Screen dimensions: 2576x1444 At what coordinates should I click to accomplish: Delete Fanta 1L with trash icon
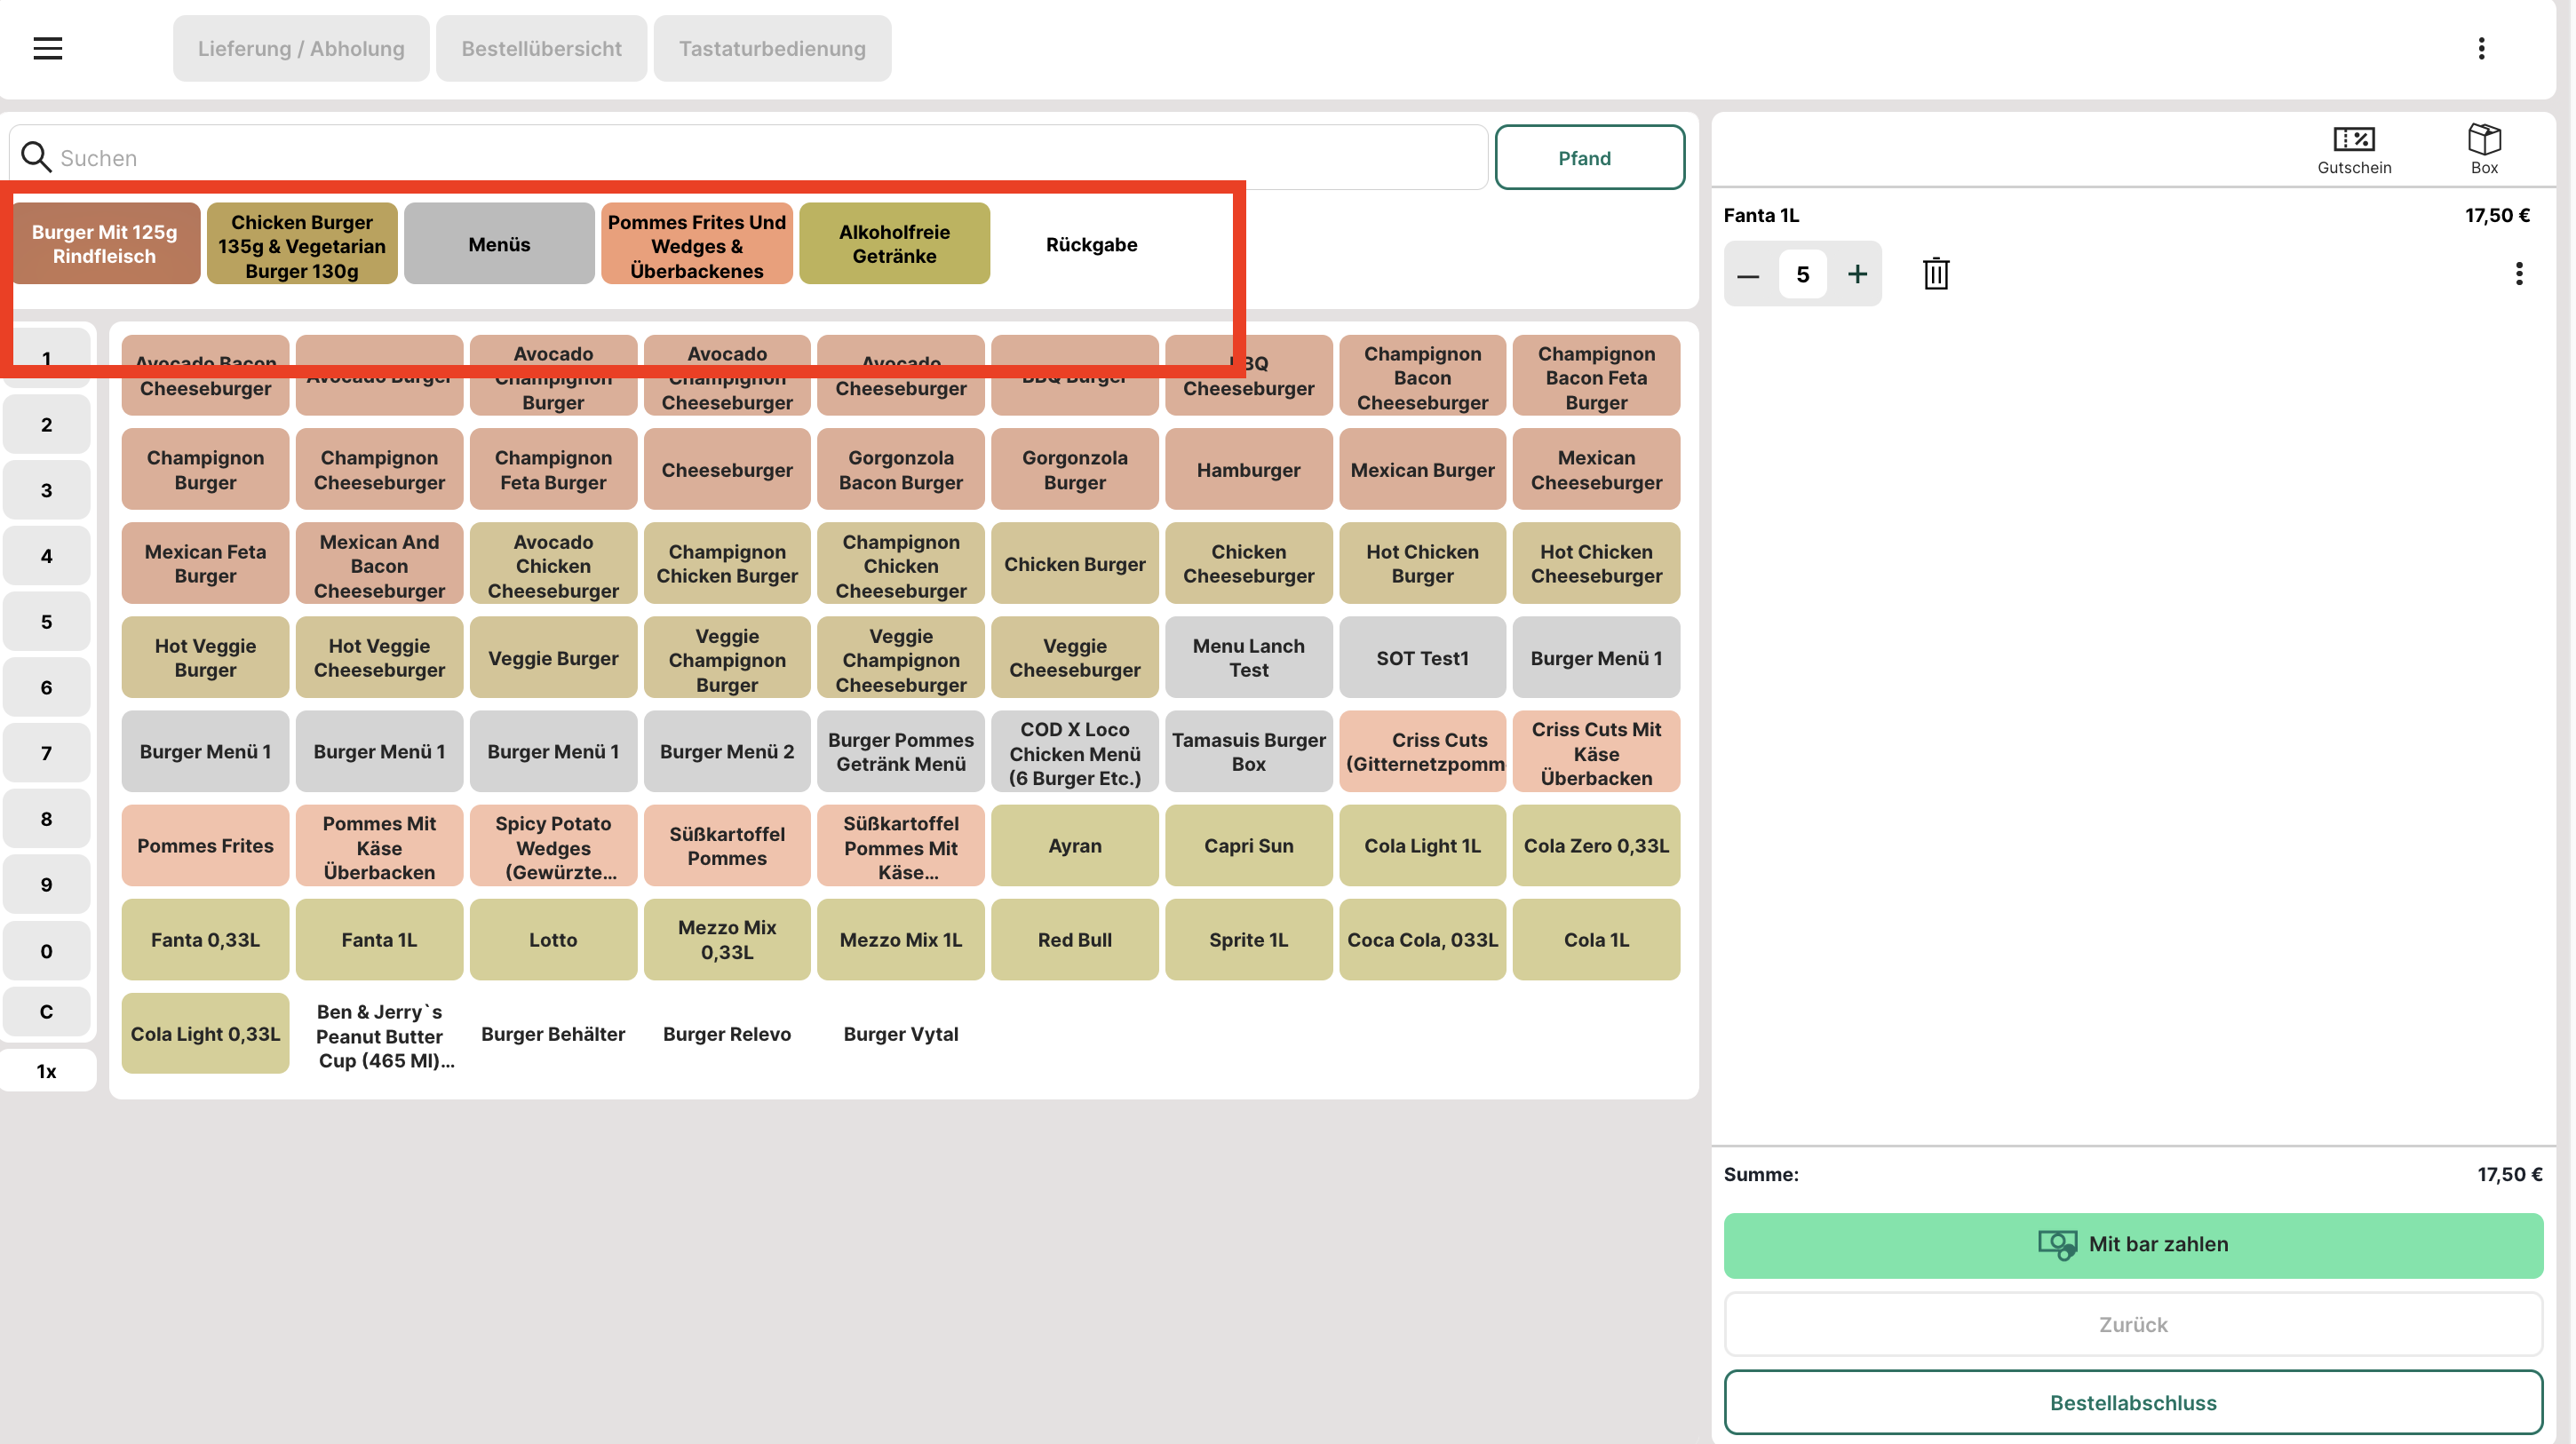point(1935,274)
